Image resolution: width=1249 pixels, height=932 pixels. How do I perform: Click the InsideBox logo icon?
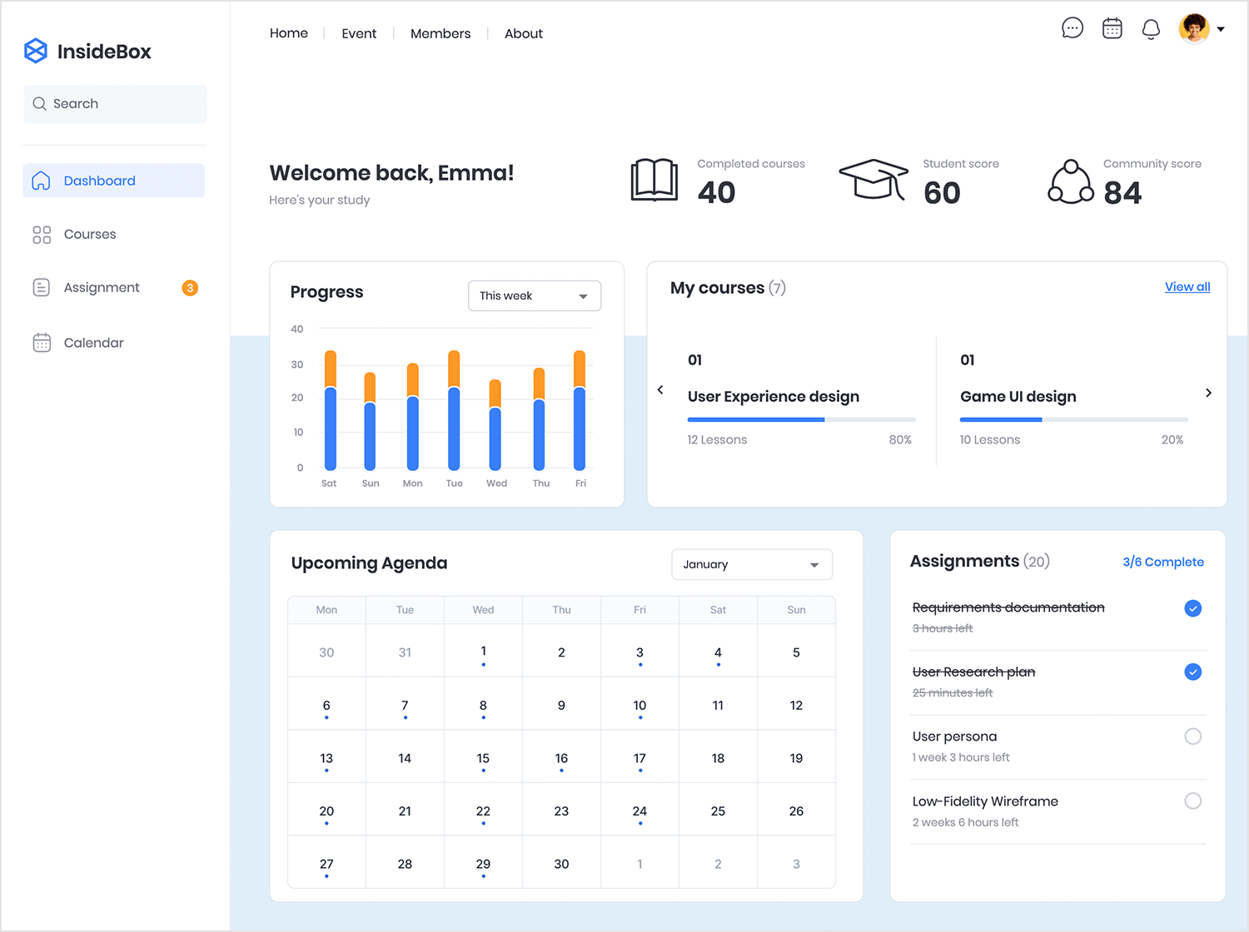click(36, 51)
